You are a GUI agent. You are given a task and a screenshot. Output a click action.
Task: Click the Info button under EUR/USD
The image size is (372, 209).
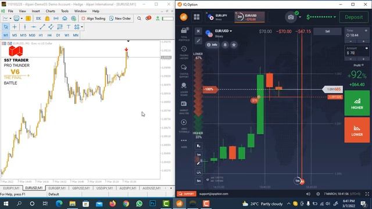212,45
